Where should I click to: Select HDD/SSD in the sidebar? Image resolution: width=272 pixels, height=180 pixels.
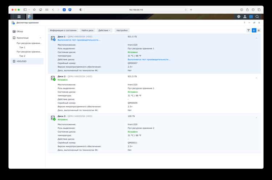pos(27,61)
